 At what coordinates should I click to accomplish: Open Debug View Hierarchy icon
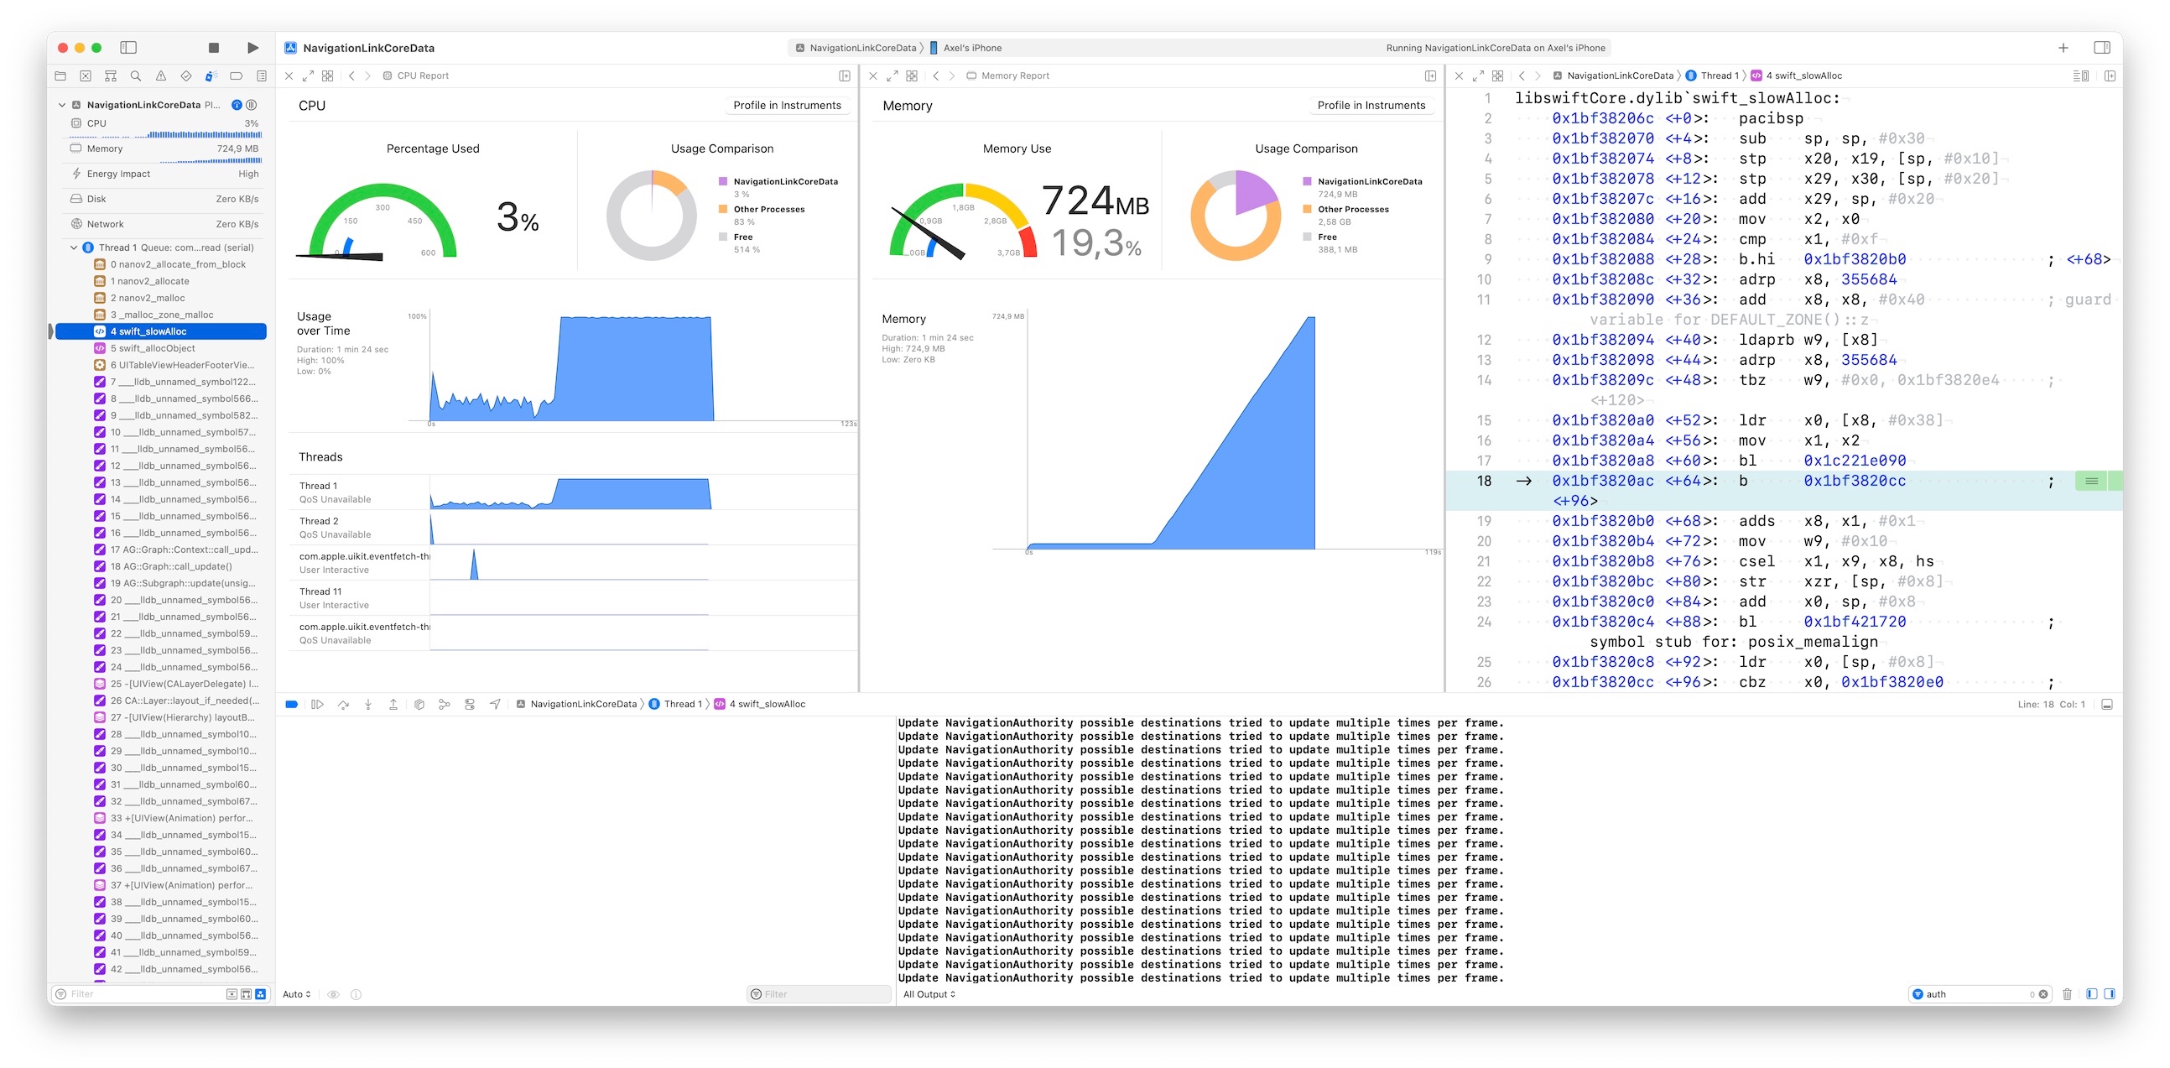tap(419, 705)
